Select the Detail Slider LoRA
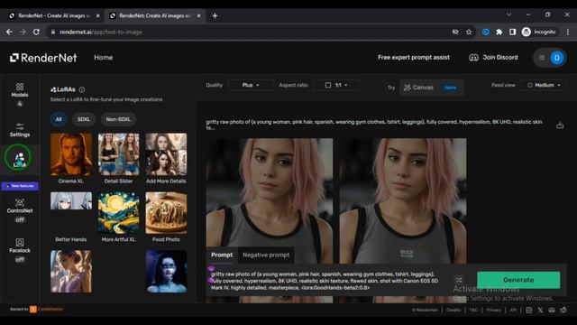The width and height of the screenshot is (577, 325). coord(118,159)
